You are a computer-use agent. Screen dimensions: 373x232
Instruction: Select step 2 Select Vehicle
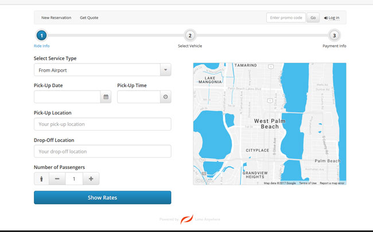pyautogui.click(x=190, y=36)
